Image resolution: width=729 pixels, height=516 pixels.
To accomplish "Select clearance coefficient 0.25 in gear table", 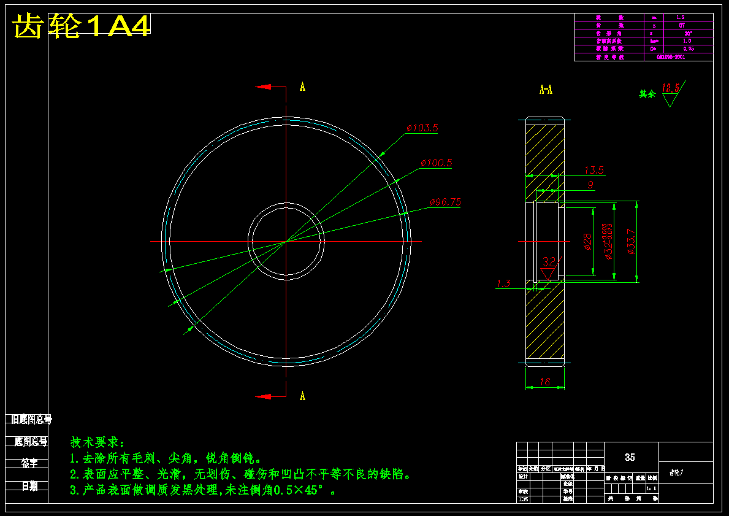I will pyautogui.click(x=689, y=48).
